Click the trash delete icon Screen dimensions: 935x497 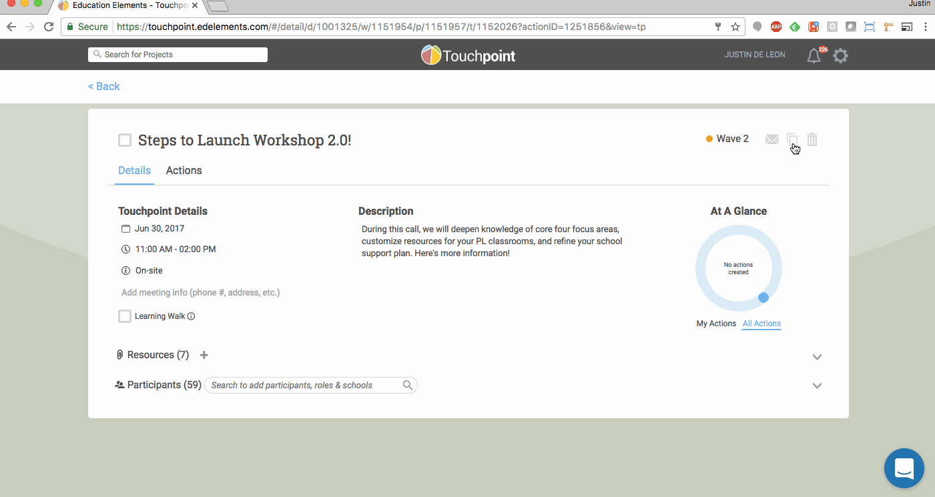(x=812, y=139)
